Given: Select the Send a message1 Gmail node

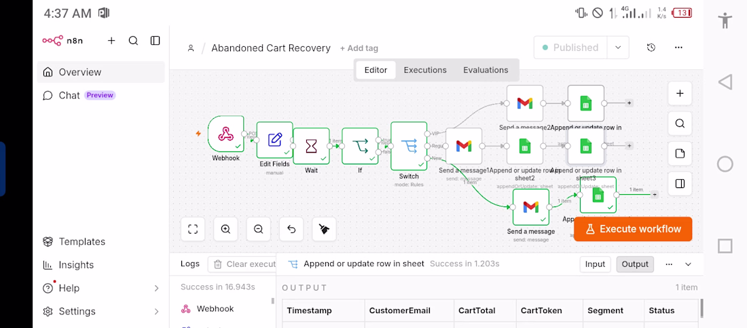Looking at the screenshot, I should click(x=464, y=146).
